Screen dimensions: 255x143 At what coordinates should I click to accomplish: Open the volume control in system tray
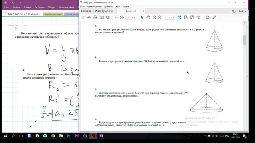point(217,136)
